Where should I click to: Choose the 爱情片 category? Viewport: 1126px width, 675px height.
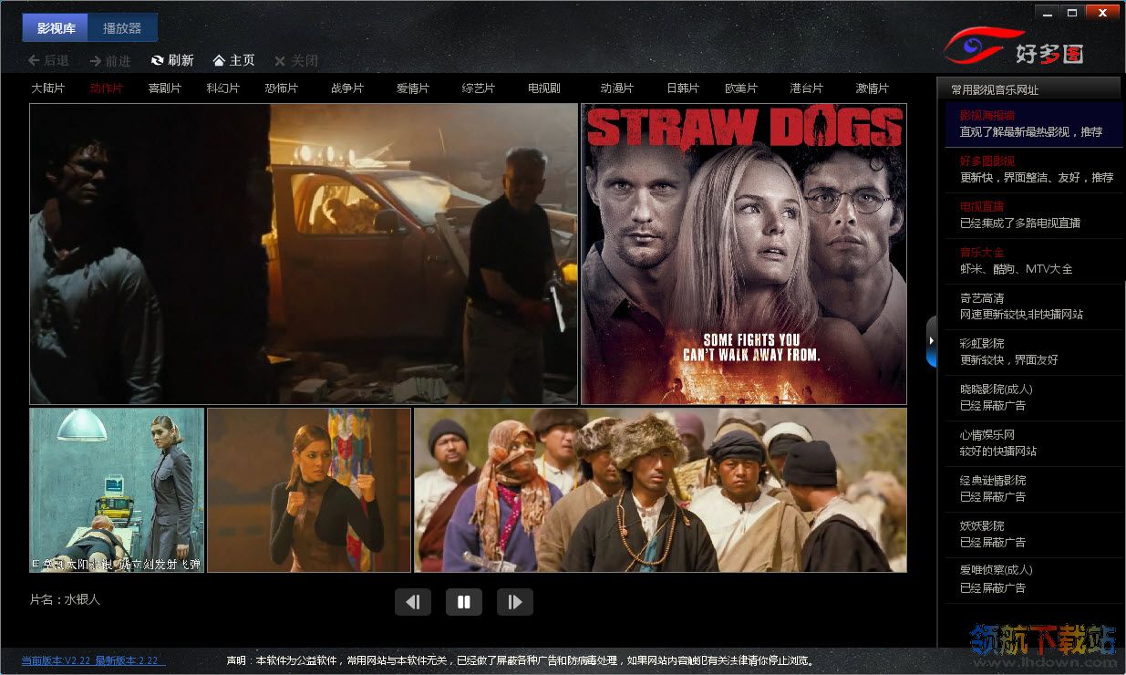coord(413,88)
